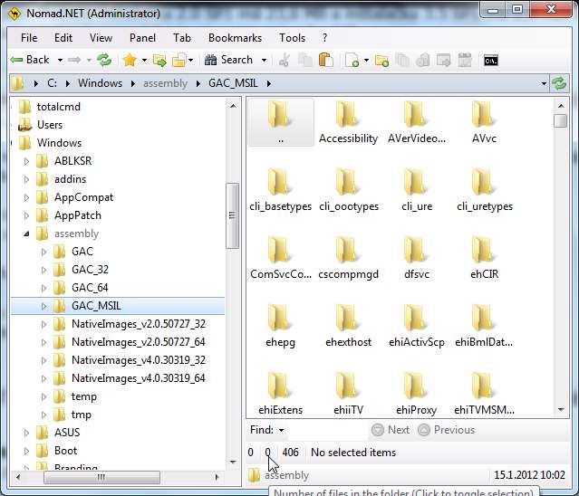
Task: Select the cli_basetypes folder
Action: [280, 190]
